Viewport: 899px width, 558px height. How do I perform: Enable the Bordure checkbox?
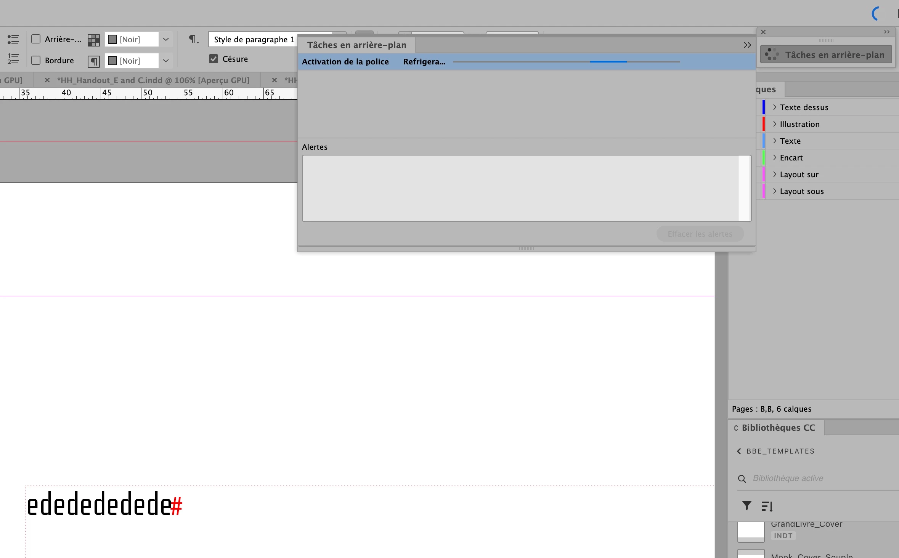36,60
